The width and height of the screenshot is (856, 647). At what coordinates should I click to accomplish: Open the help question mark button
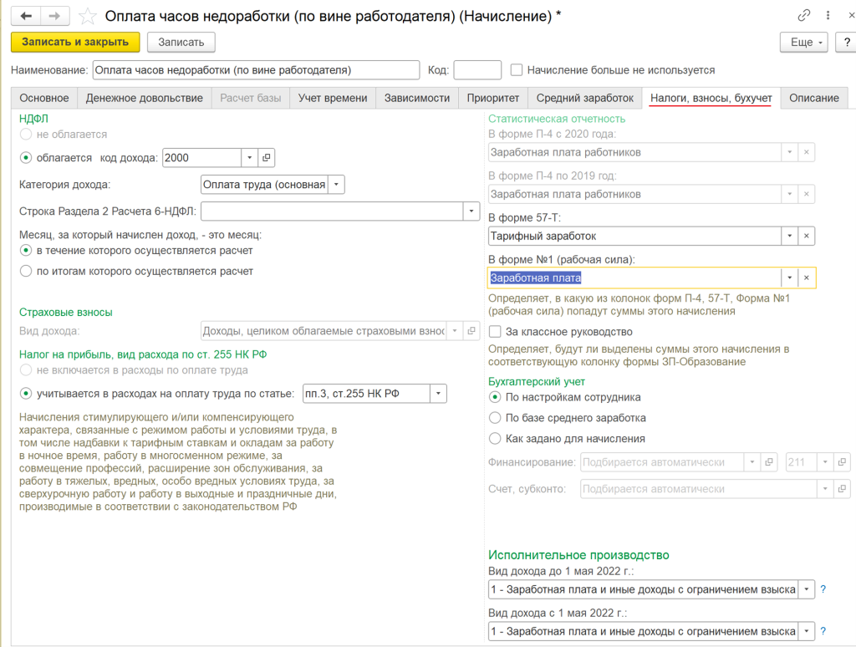coord(847,42)
